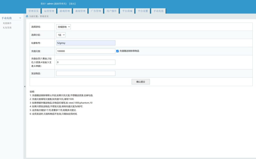
Task: Click the 退出 logout link
Action: tap(72, 4)
